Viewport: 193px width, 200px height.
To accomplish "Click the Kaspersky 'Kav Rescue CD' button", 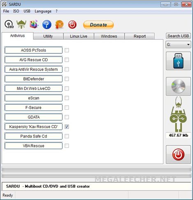I will [33, 126].
